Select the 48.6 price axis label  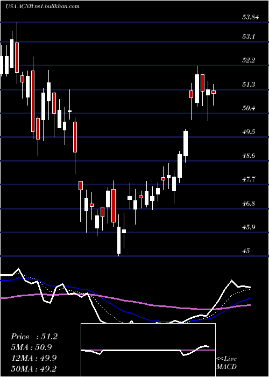249,156
